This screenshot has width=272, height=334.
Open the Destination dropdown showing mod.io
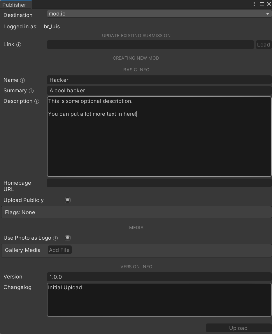click(x=159, y=14)
